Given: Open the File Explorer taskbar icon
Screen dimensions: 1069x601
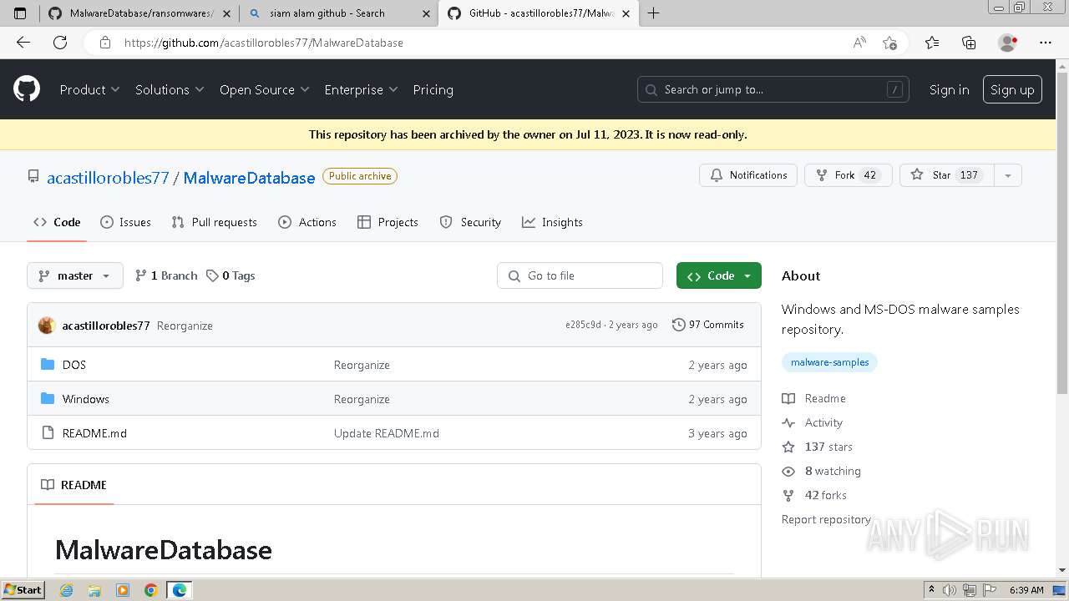Looking at the screenshot, I should coord(94,590).
